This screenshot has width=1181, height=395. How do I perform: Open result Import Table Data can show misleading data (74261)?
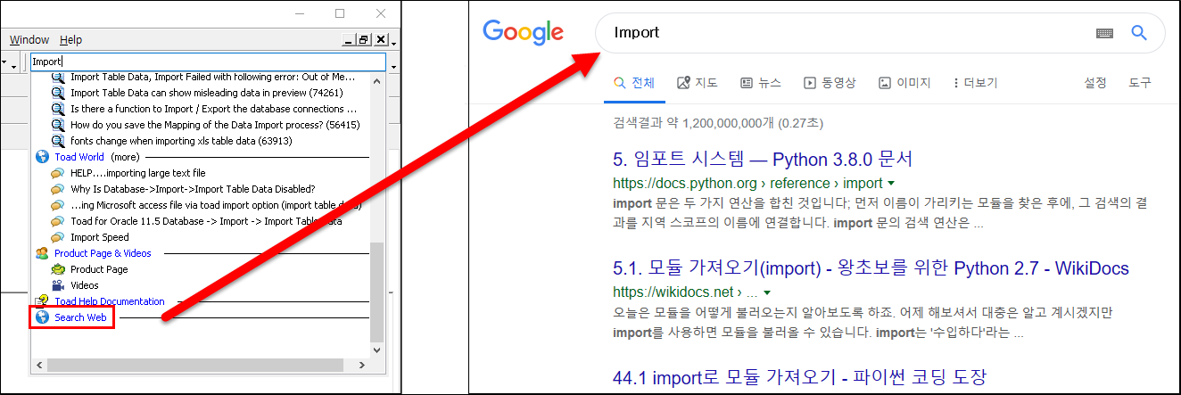207,93
